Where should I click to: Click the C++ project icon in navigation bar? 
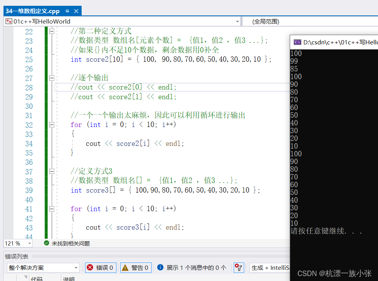coord(9,21)
